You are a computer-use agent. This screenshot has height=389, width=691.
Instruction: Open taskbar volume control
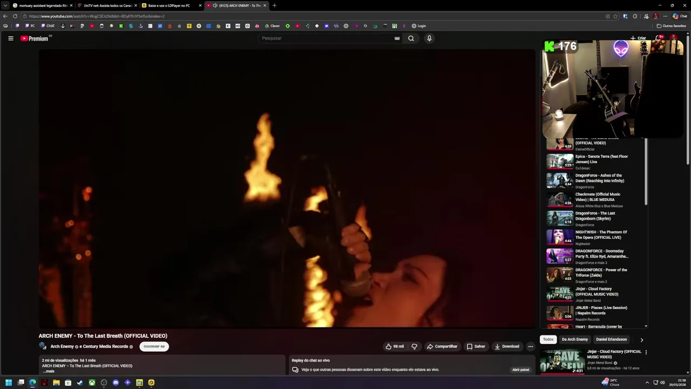pos(662,383)
